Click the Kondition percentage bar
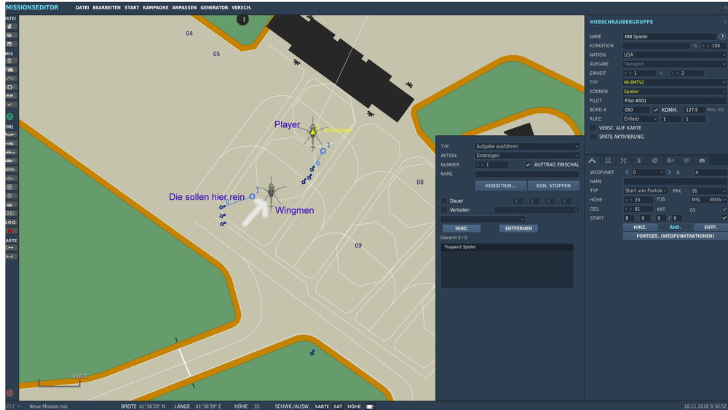 click(657, 46)
